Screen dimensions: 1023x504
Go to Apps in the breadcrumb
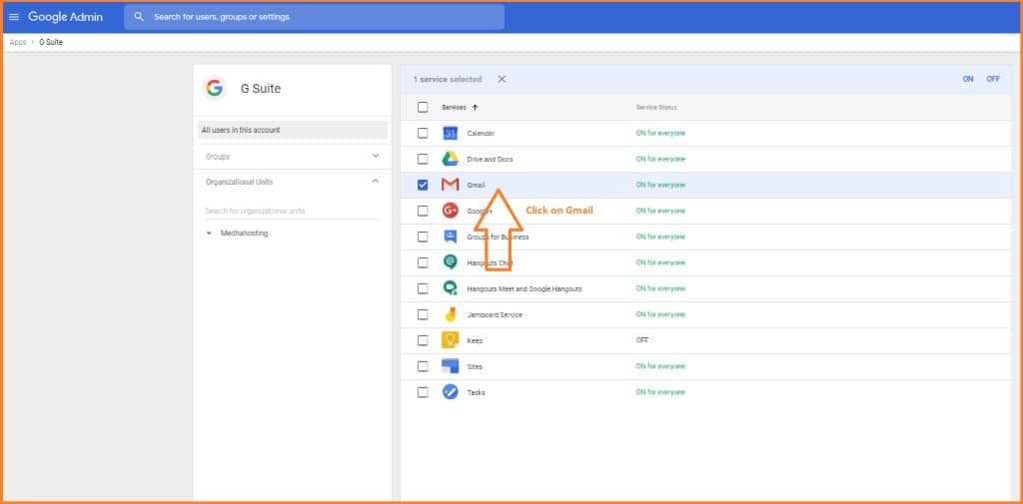point(18,42)
